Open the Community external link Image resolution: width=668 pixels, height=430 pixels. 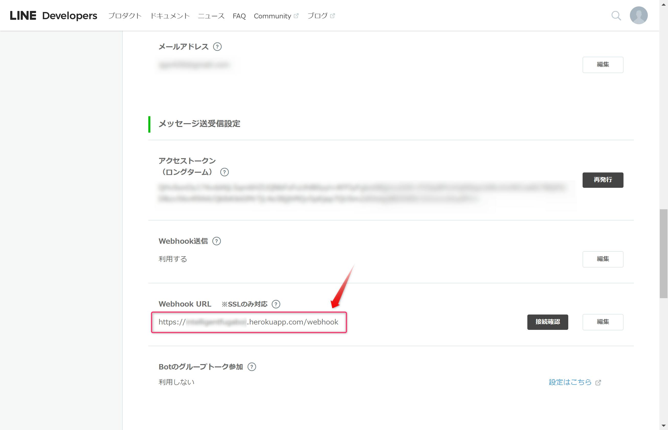tap(276, 16)
